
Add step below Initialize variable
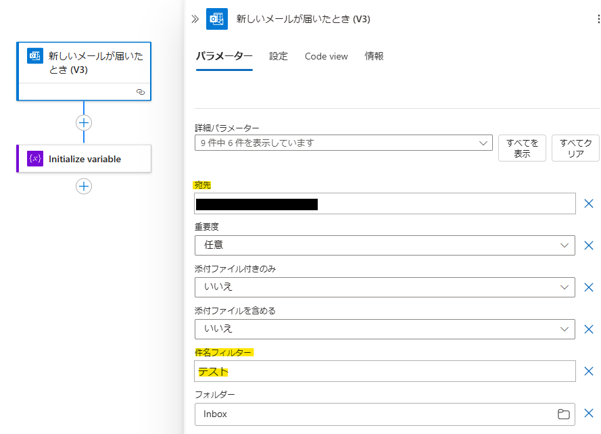[84, 187]
